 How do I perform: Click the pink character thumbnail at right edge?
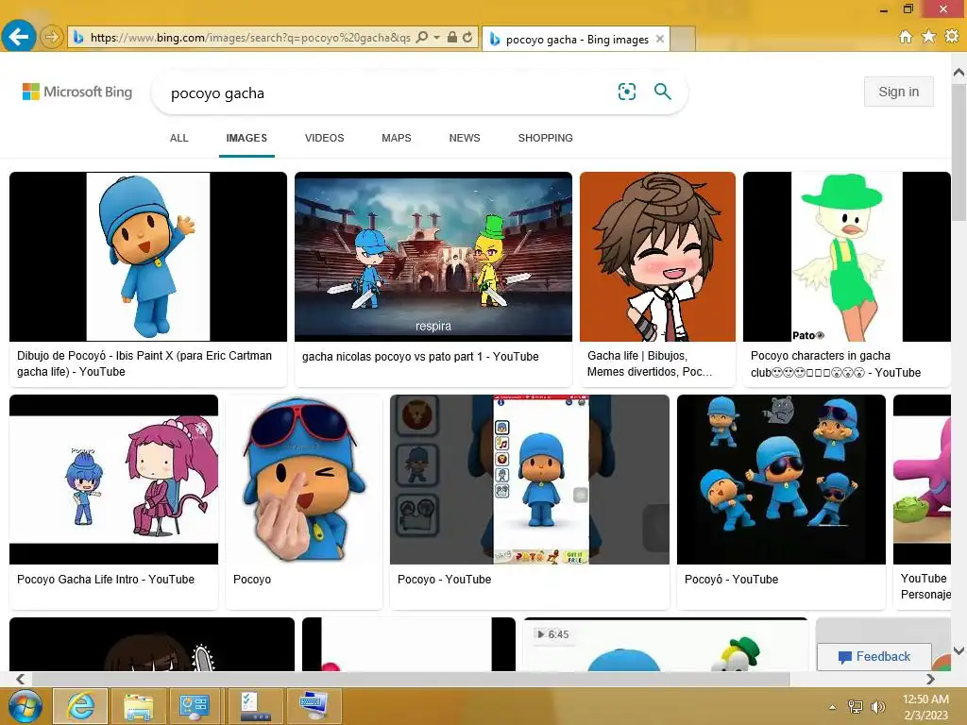tap(922, 479)
